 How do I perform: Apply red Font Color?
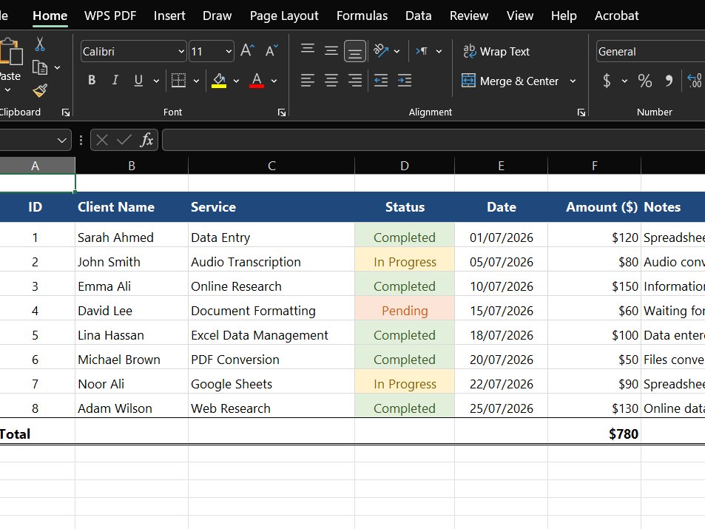point(257,81)
